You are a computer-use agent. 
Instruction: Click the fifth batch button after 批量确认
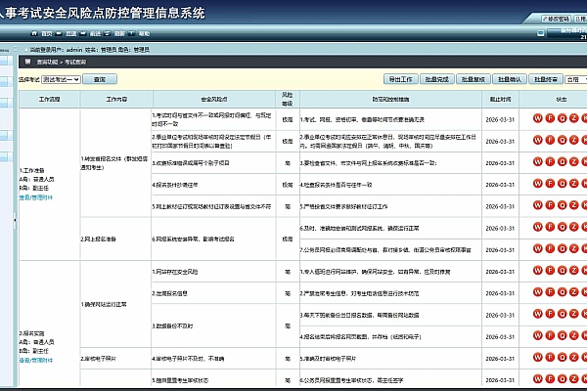(546, 79)
